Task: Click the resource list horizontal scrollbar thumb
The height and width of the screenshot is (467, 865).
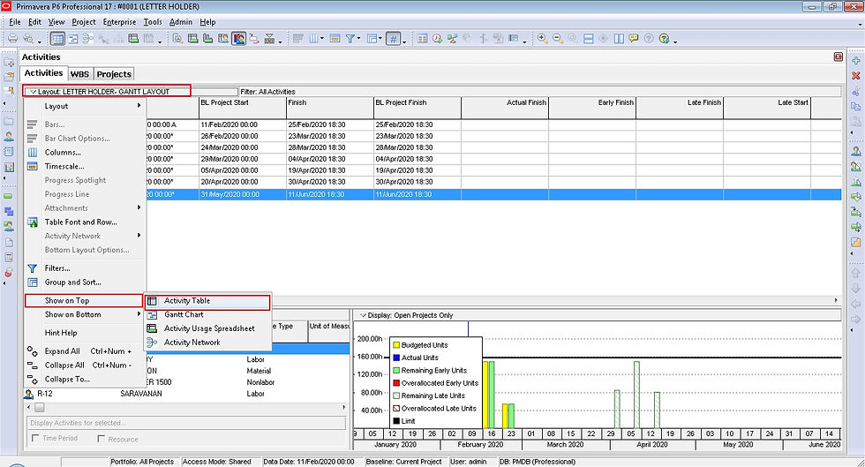Action: coord(39,407)
